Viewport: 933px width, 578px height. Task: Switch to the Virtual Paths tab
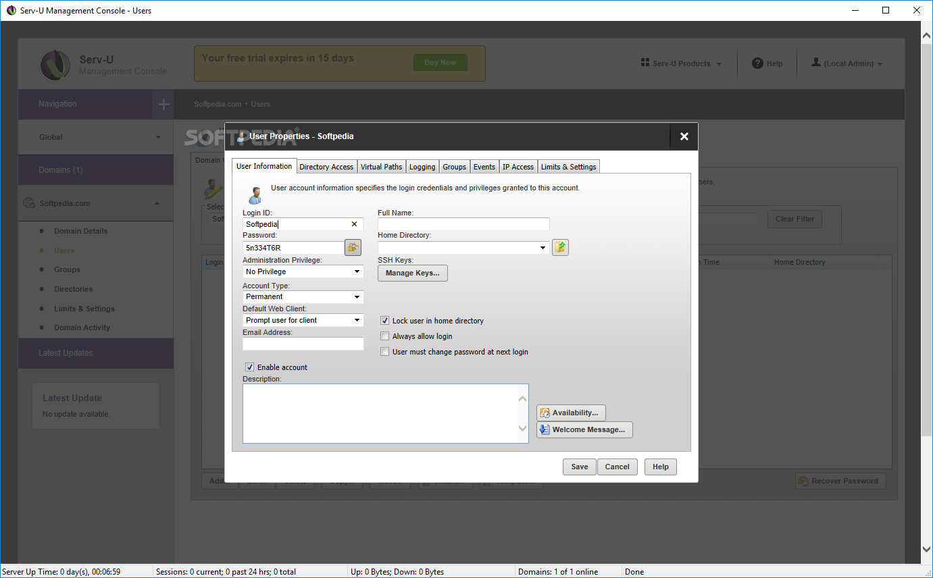tap(381, 167)
